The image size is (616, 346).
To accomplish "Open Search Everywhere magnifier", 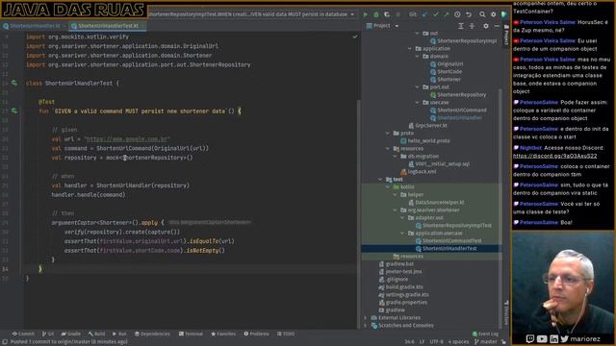I will coord(482,14).
